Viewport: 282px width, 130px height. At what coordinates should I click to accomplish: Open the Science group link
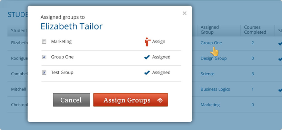pos(208,74)
